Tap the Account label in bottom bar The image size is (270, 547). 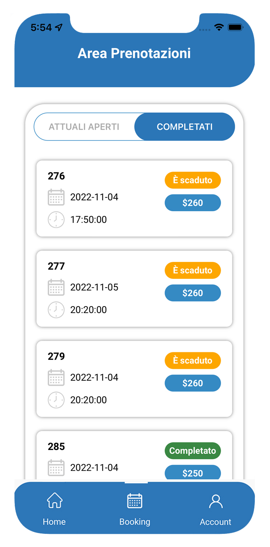coord(216,522)
